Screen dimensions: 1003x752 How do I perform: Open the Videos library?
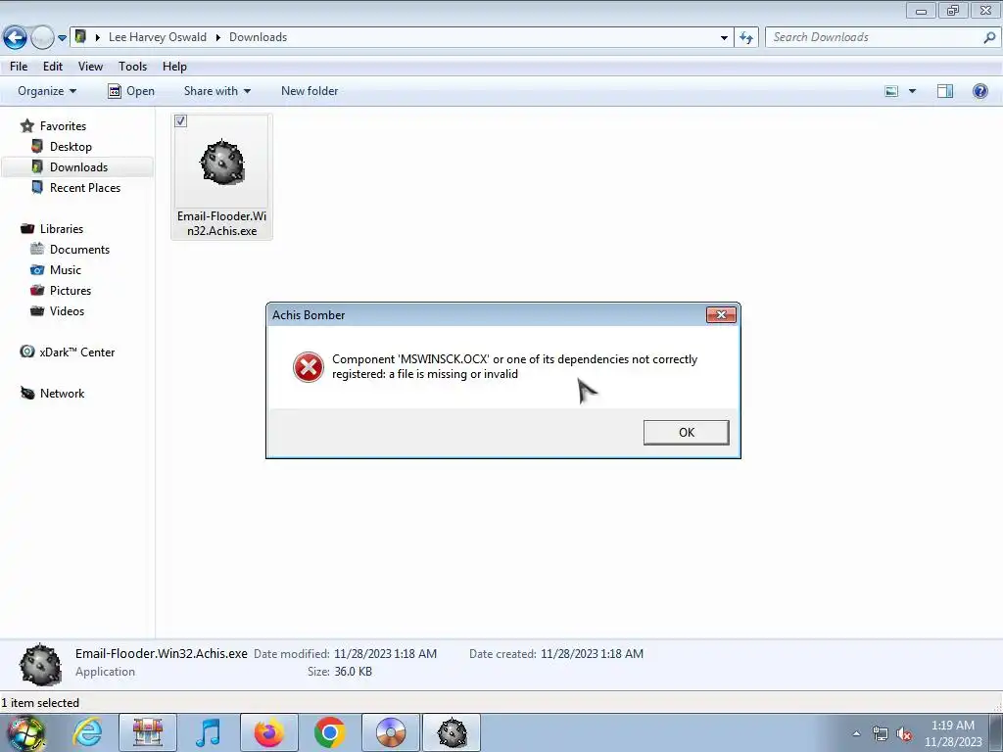(67, 310)
